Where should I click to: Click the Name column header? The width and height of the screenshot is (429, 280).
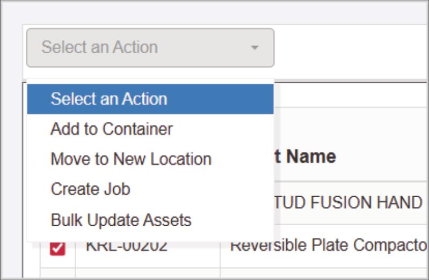coord(306,156)
